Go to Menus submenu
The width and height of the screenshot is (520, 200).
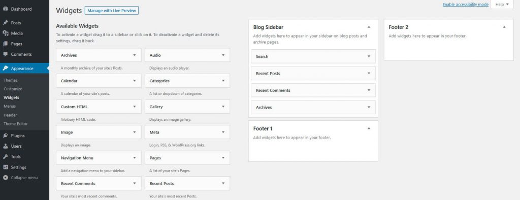10,106
